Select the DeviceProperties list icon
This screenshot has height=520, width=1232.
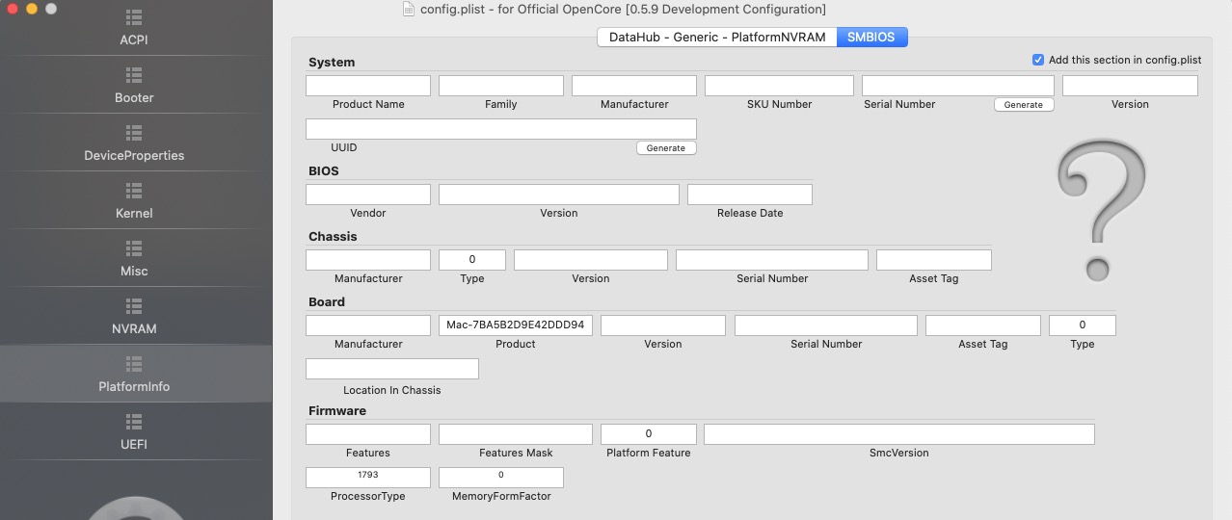click(134, 132)
